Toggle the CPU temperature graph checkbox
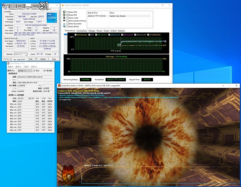The height and width of the screenshot is (187, 241). coord(89,35)
